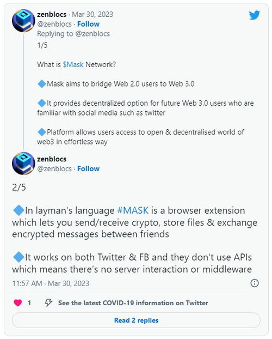Screen dimensions: 272x339
Task: Click the tweet info circle icon
Action: 255,283
